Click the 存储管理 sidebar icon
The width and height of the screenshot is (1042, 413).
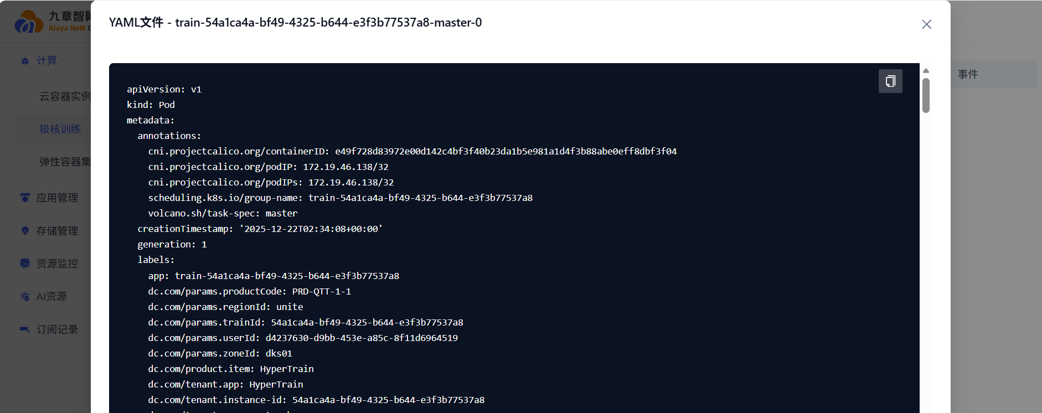(25, 231)
